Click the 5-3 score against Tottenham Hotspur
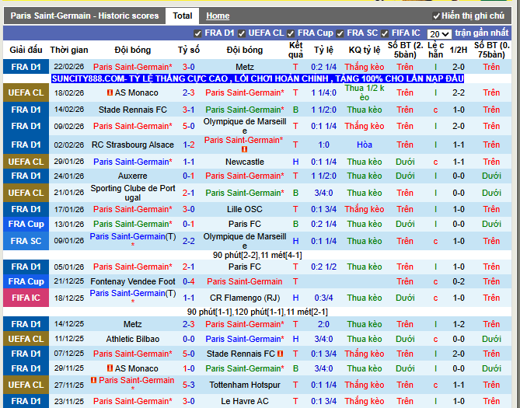The height and width of the screenshot is (408, 520). click(x=188, y=385)
